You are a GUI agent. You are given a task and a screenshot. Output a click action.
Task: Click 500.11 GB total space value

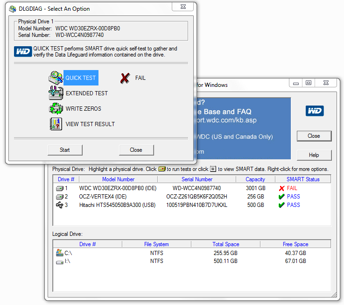225,261
